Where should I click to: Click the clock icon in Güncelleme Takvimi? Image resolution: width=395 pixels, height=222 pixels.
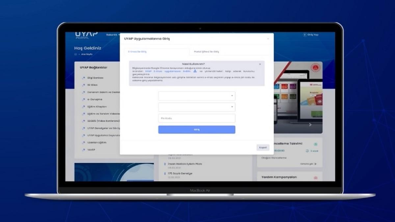pos(315,144)
